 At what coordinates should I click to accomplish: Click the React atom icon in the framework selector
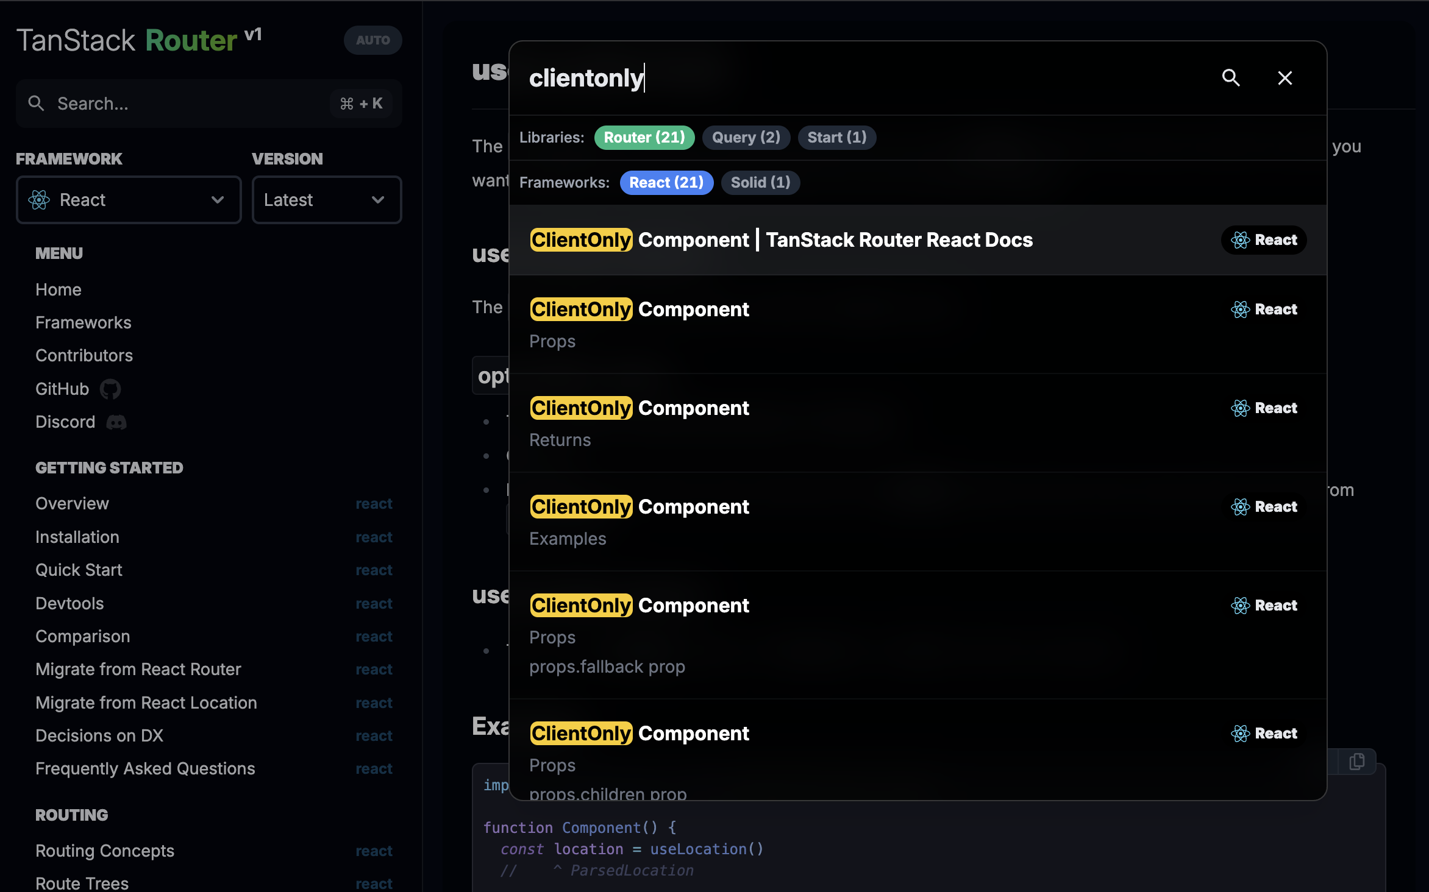pos(39,200)
